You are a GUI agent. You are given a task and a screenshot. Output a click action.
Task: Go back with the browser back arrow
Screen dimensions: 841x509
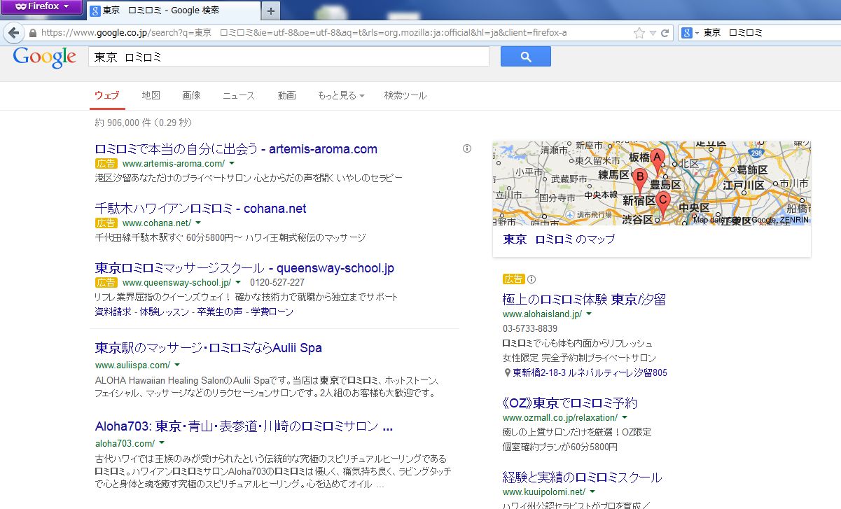13,33
